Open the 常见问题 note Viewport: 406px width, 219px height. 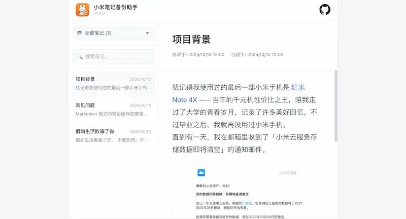[x=113, y=109]
